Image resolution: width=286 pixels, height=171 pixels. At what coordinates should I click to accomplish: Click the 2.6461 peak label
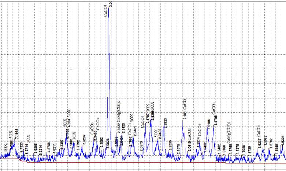(x=135, y=131)
